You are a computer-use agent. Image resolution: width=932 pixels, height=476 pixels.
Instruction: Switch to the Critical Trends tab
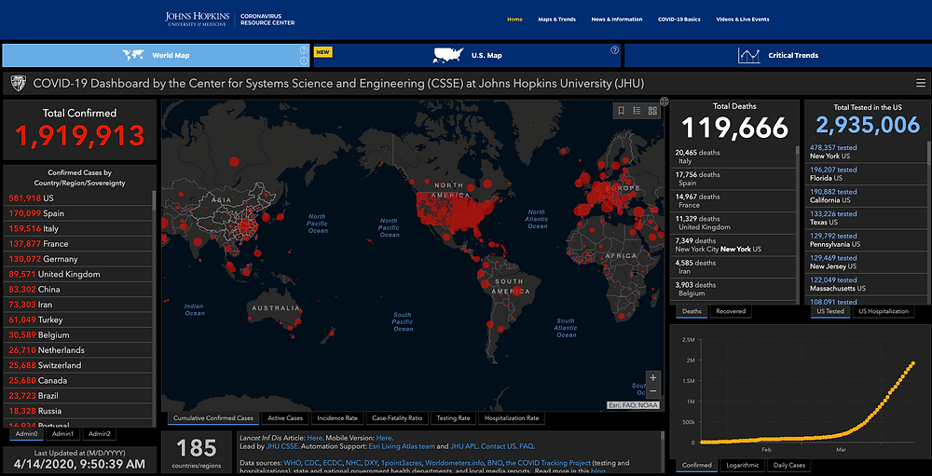pyautogui.click(x=777, y=55)
